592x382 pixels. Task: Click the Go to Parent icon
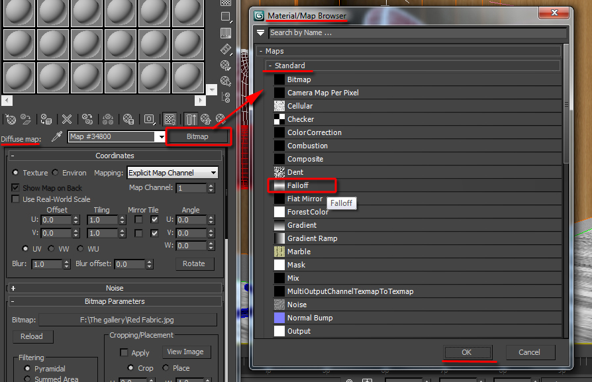208,119
